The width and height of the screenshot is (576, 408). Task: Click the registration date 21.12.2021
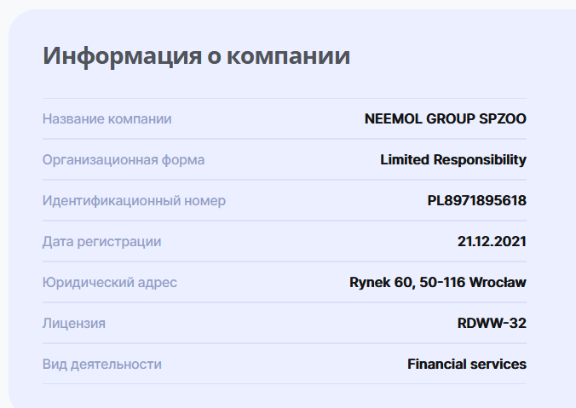coord(492,242)
